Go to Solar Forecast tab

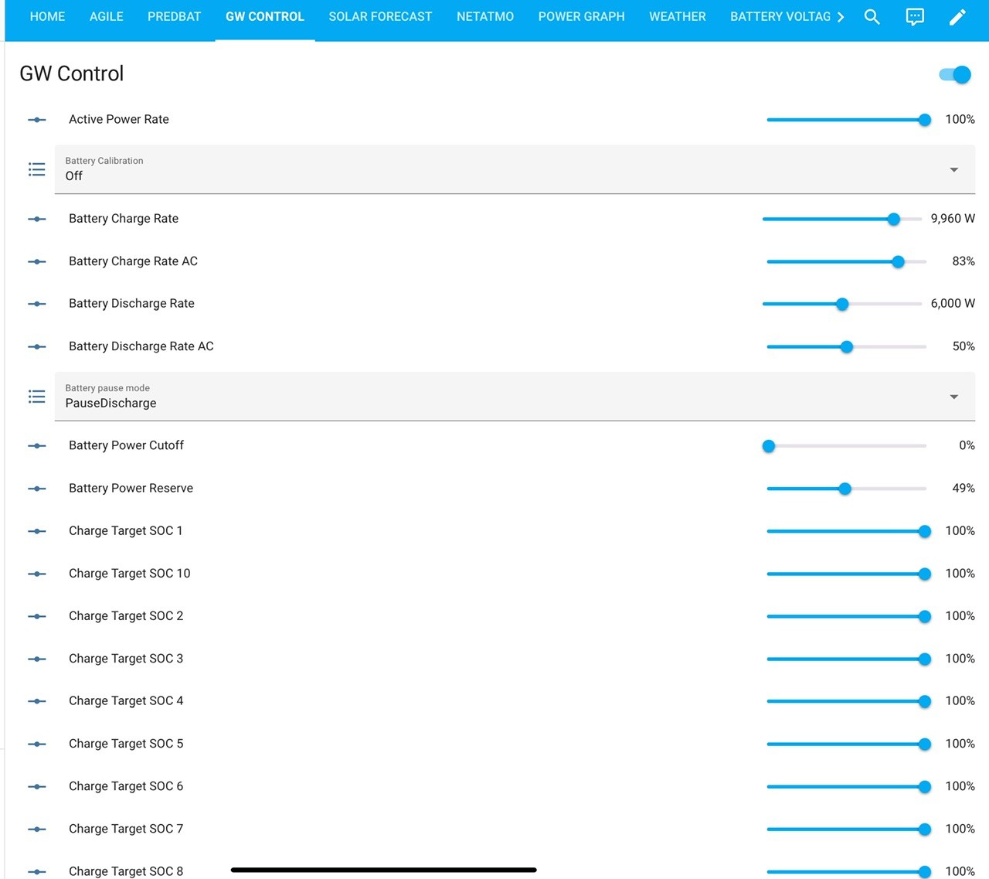click(x=380, y=17)
